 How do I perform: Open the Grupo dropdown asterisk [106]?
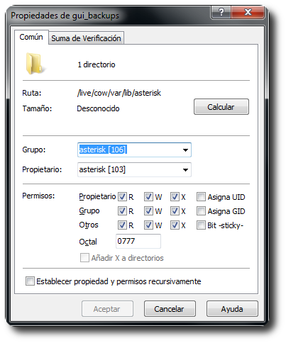(x=134, y=150)
